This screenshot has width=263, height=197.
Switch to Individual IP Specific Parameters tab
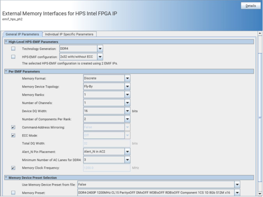pyautogui.click(x=69, y=34)
